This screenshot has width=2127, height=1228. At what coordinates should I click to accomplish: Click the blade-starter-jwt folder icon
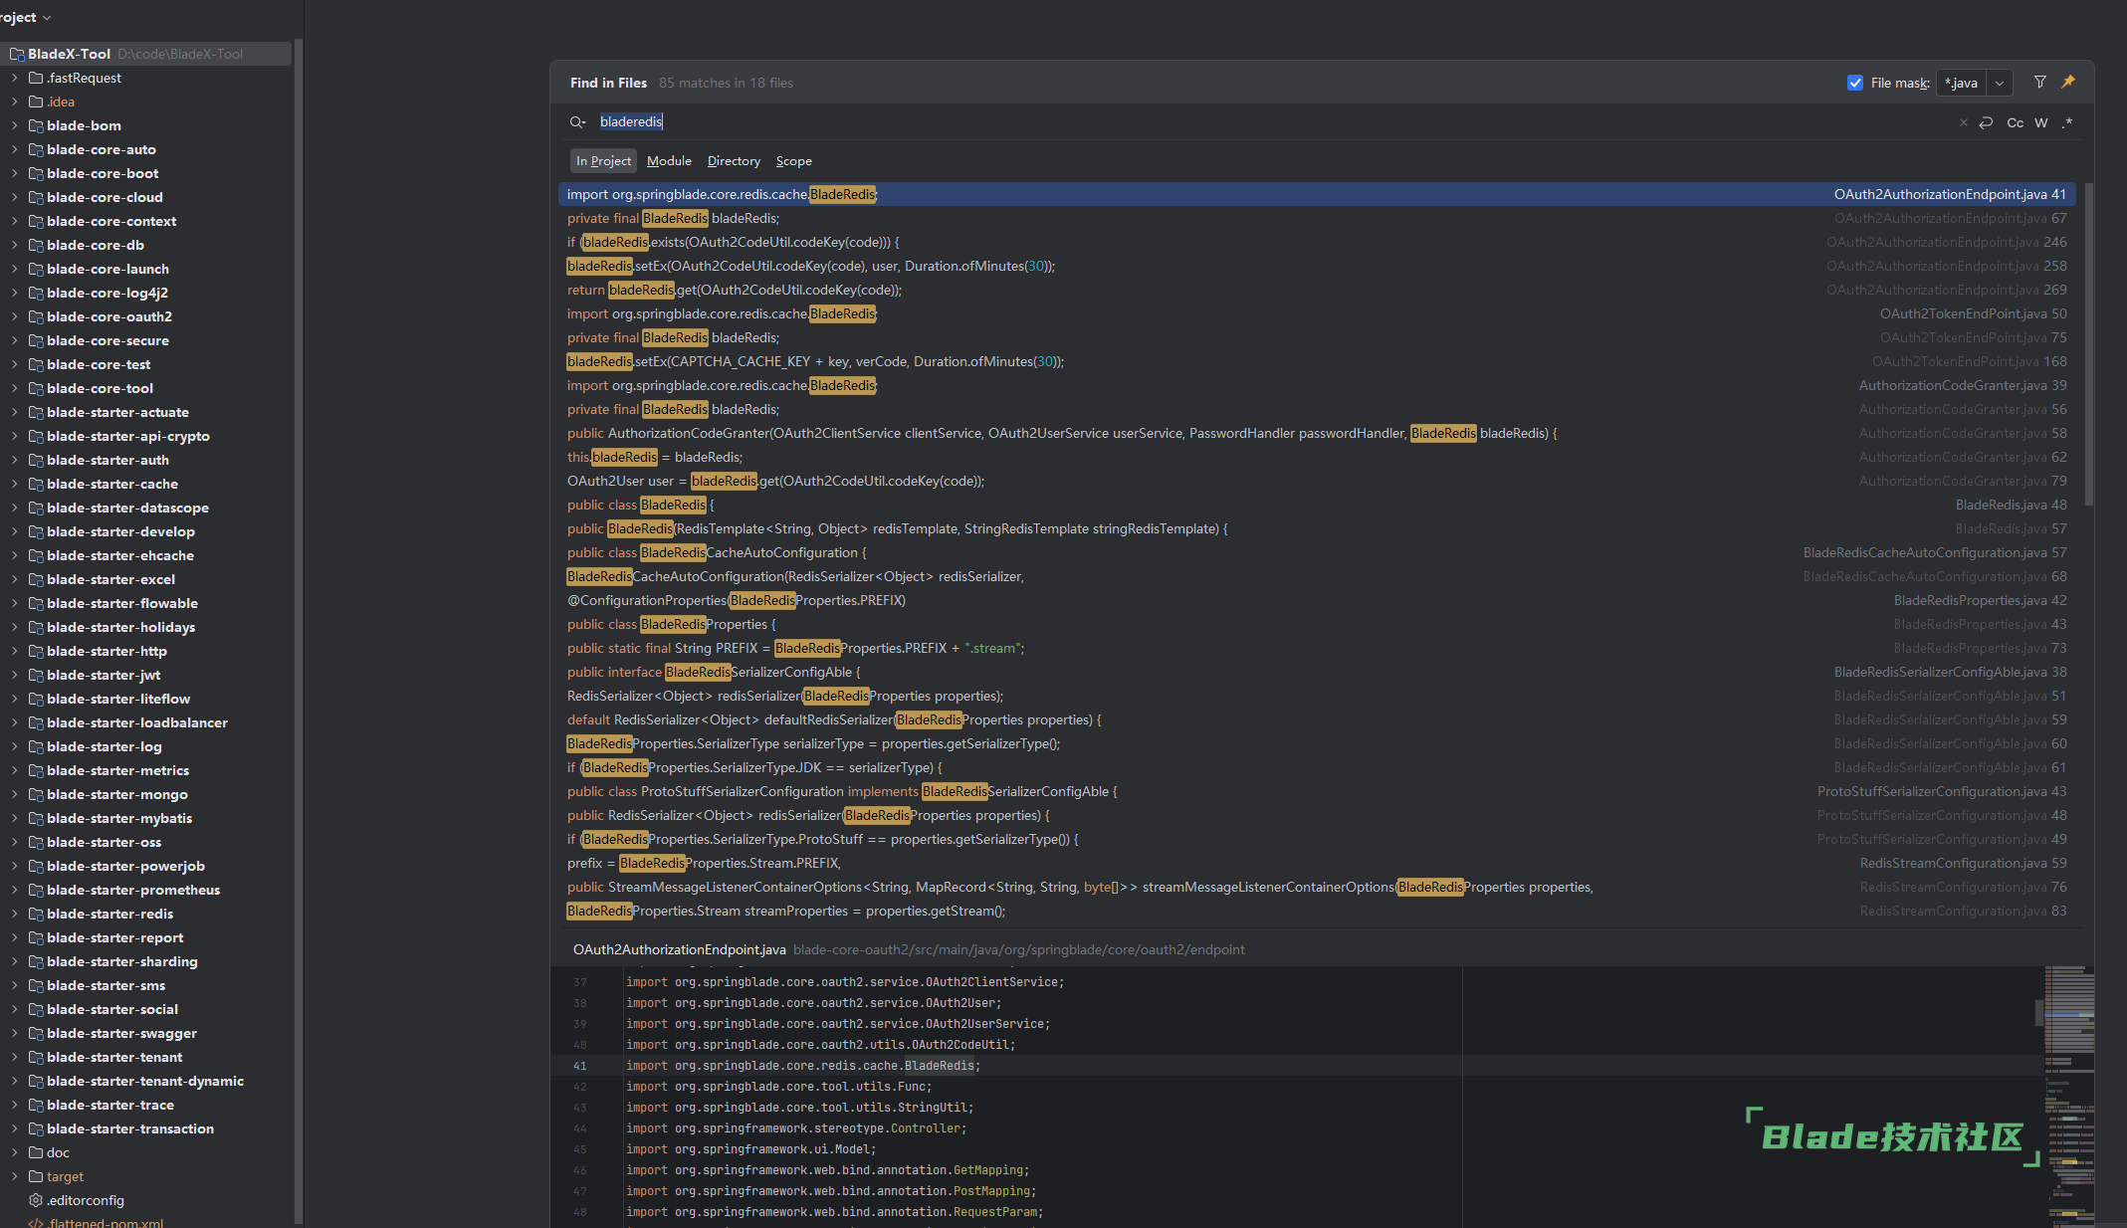point(36,675)
